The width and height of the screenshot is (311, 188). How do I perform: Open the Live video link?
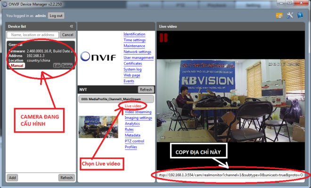coord(133,106)
